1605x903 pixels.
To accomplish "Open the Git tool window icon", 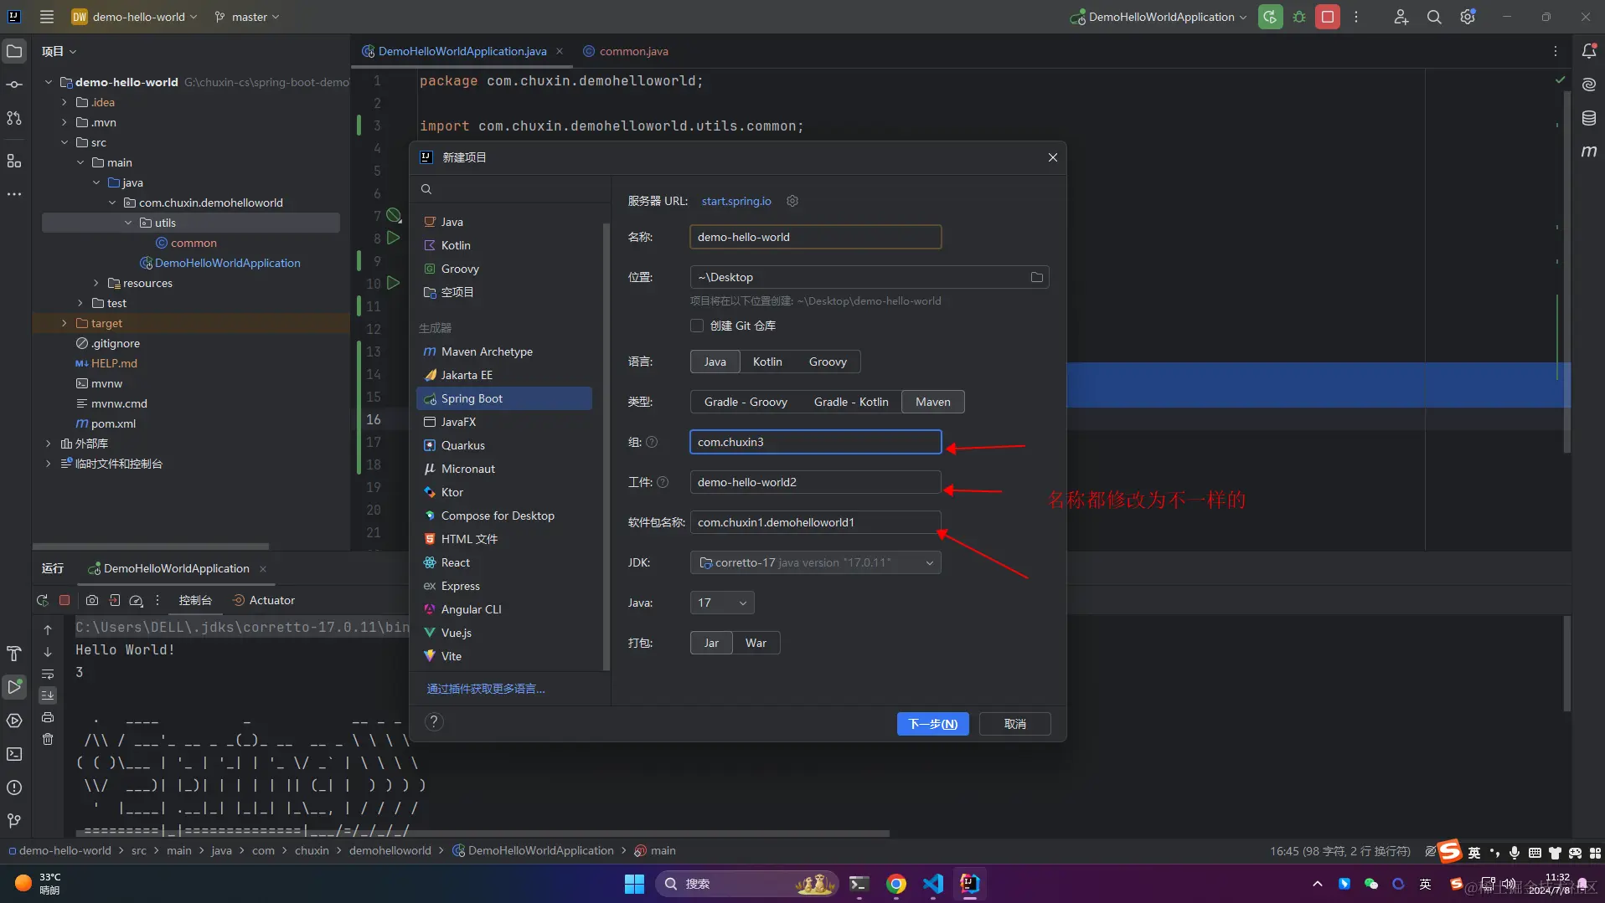I will (14, 821).
